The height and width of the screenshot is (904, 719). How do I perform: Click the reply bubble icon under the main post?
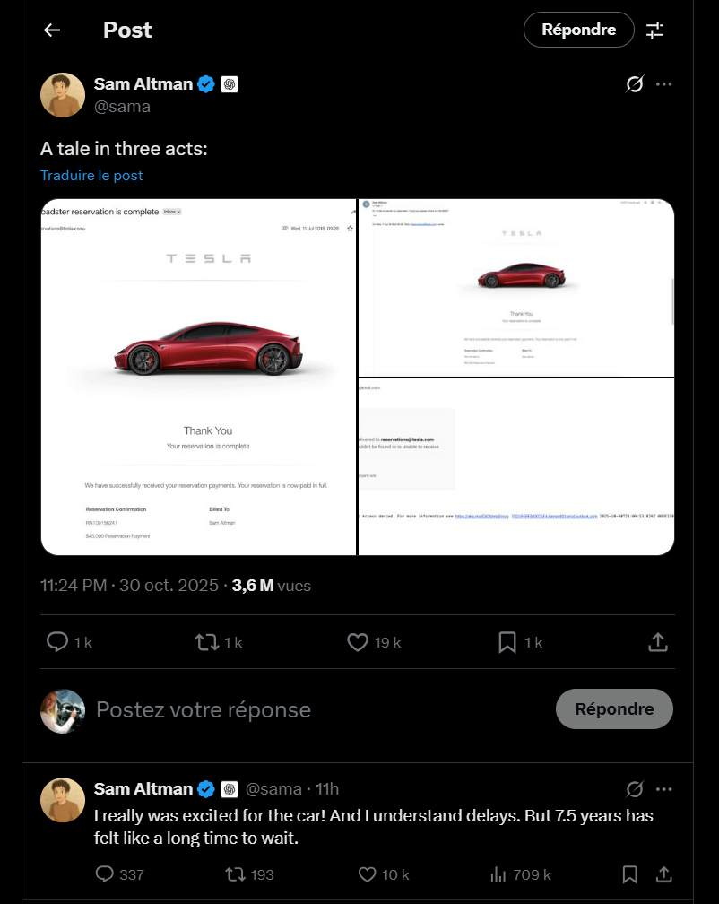point(57,642)
